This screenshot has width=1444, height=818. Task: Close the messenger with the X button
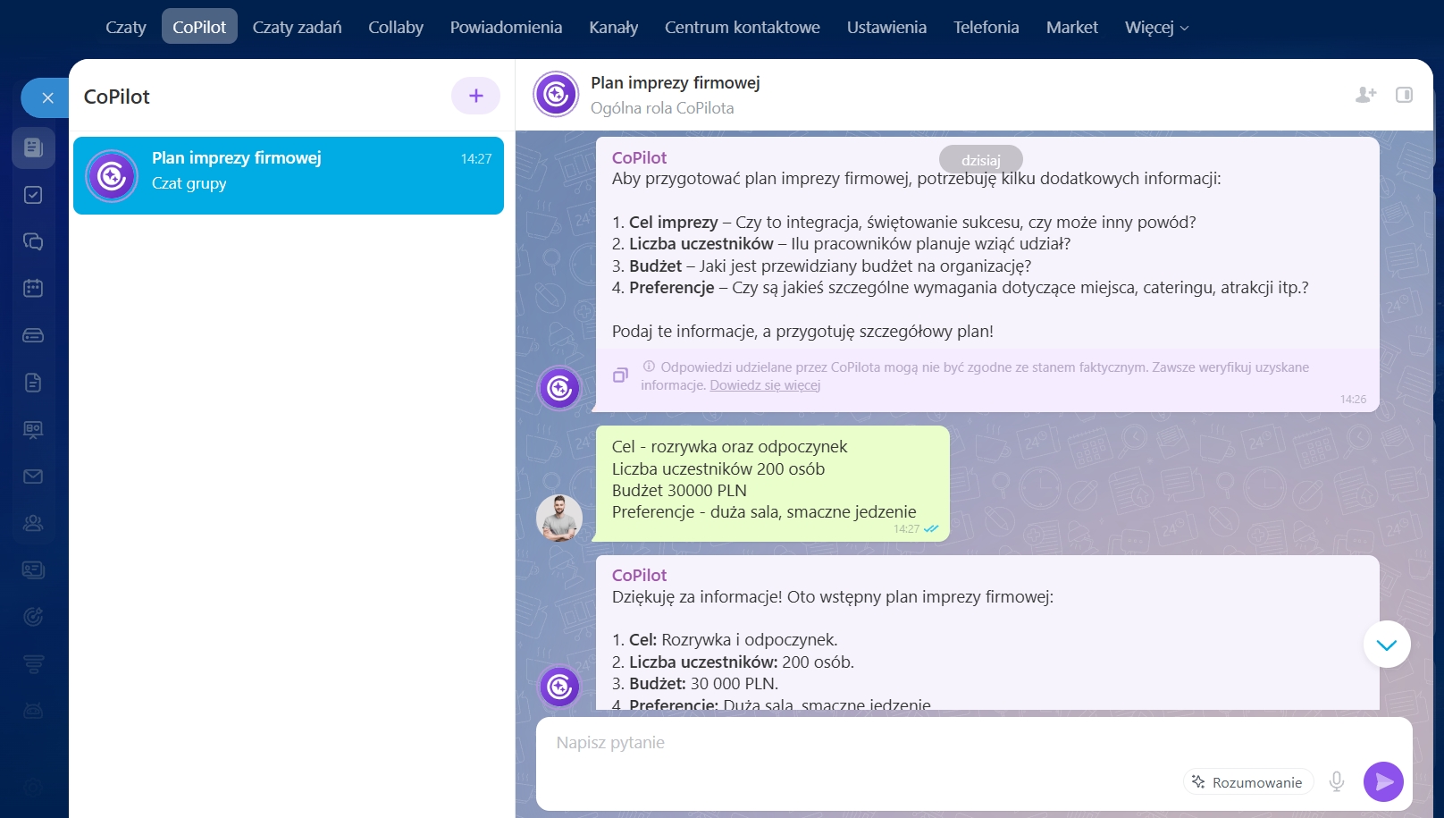tap(47, 97)
